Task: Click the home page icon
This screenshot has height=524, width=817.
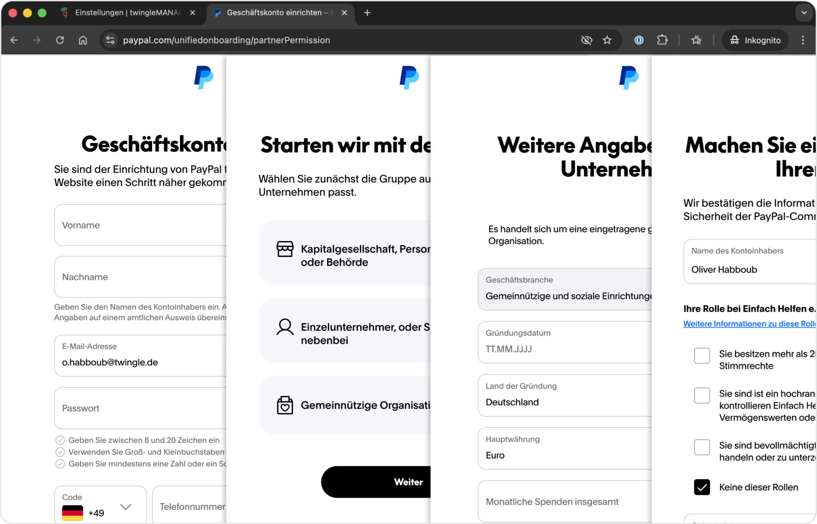Action: [x=83, y=40]
